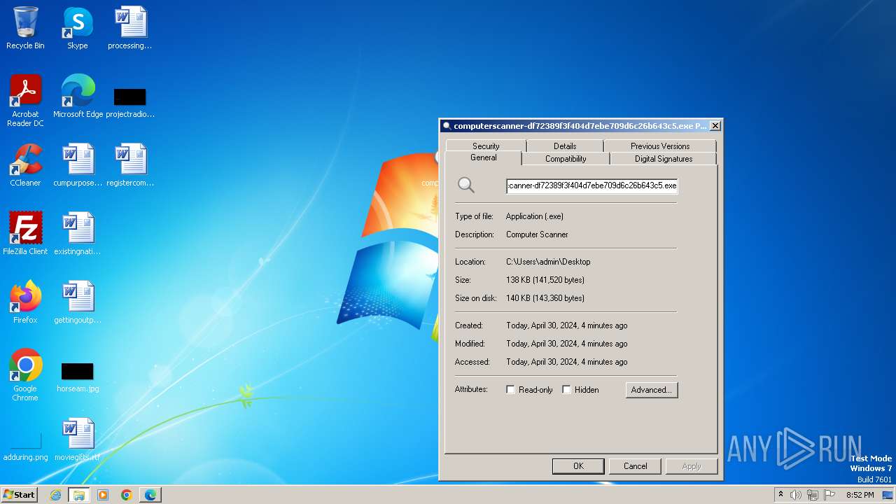This screenshot has height=504, width=896.
Task: Click the Apply button
Action: tap(692, 466)
